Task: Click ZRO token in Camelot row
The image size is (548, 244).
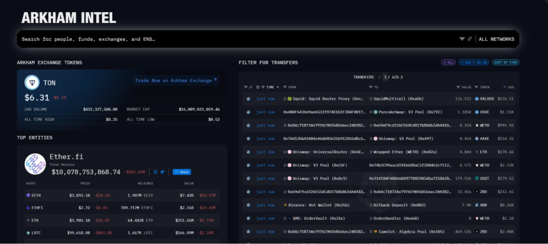Action: [x=484, y=231]
